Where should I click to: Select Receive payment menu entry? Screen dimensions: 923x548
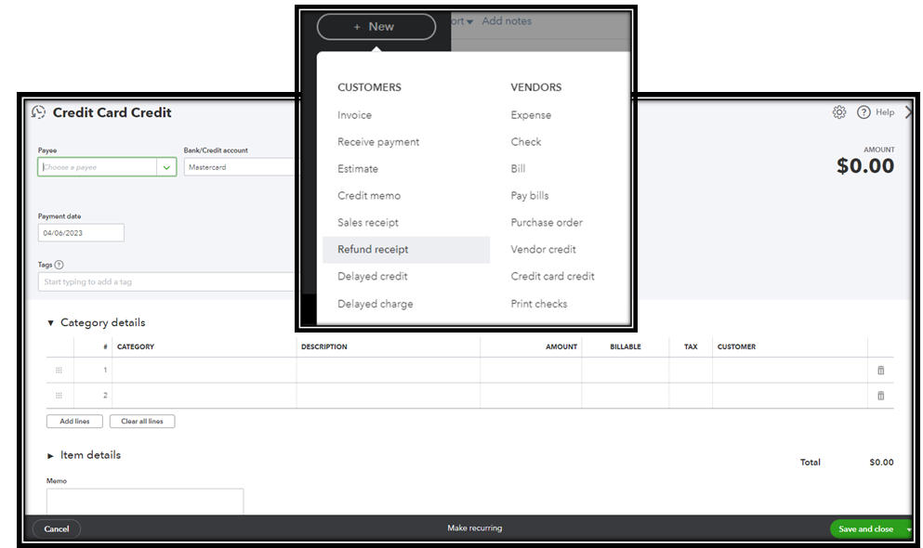(378, 142)
